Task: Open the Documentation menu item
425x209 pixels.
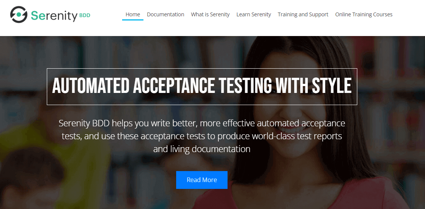Action: 166,14
